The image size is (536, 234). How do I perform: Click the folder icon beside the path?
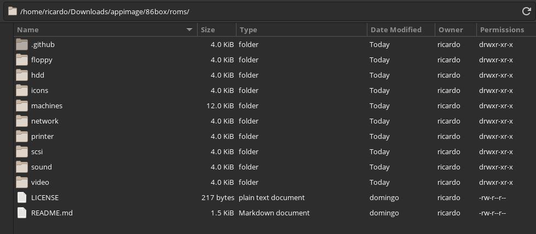(x=13, y=11)
